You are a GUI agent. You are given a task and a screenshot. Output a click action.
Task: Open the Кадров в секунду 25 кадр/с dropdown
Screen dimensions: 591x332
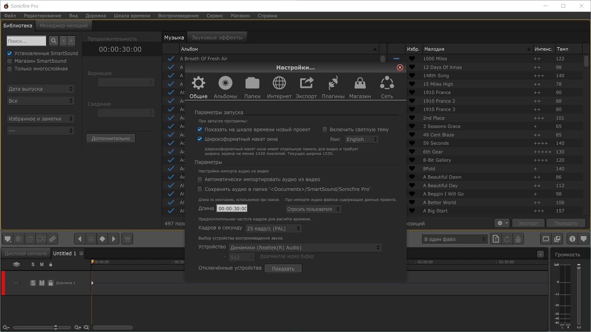(x=273, y=228)
